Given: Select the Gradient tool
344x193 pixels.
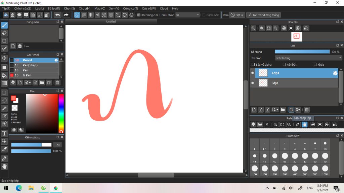Looking at the screenshot, I should 4,83.
